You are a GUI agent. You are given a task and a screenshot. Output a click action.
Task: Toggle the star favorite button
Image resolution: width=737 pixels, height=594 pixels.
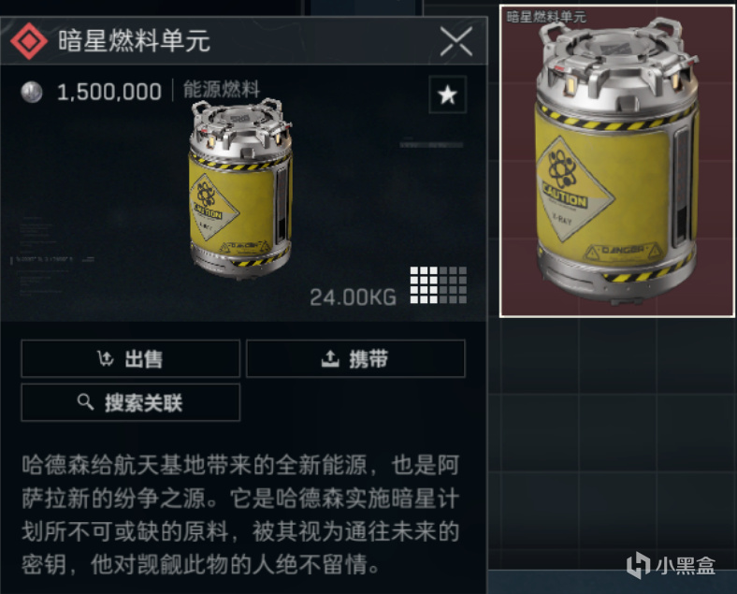pyautogui.click(x=447, y=94)
